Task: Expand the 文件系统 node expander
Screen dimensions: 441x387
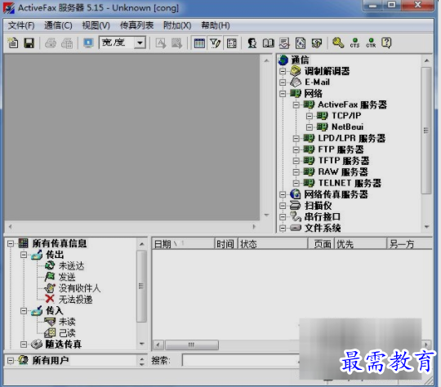Action: (283, 228)
